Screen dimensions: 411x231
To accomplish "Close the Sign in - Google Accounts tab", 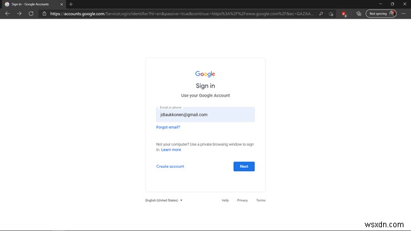I will pyautogui.click(x=61, y=4).
